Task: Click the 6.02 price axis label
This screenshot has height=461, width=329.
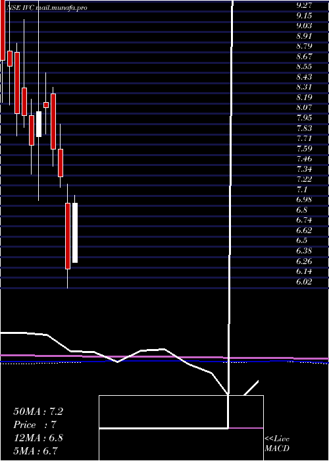Action: click(x=304, y=282)
